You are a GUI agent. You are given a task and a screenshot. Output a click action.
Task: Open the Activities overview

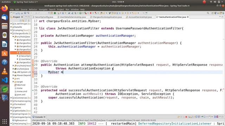click(x=6, y=2)
